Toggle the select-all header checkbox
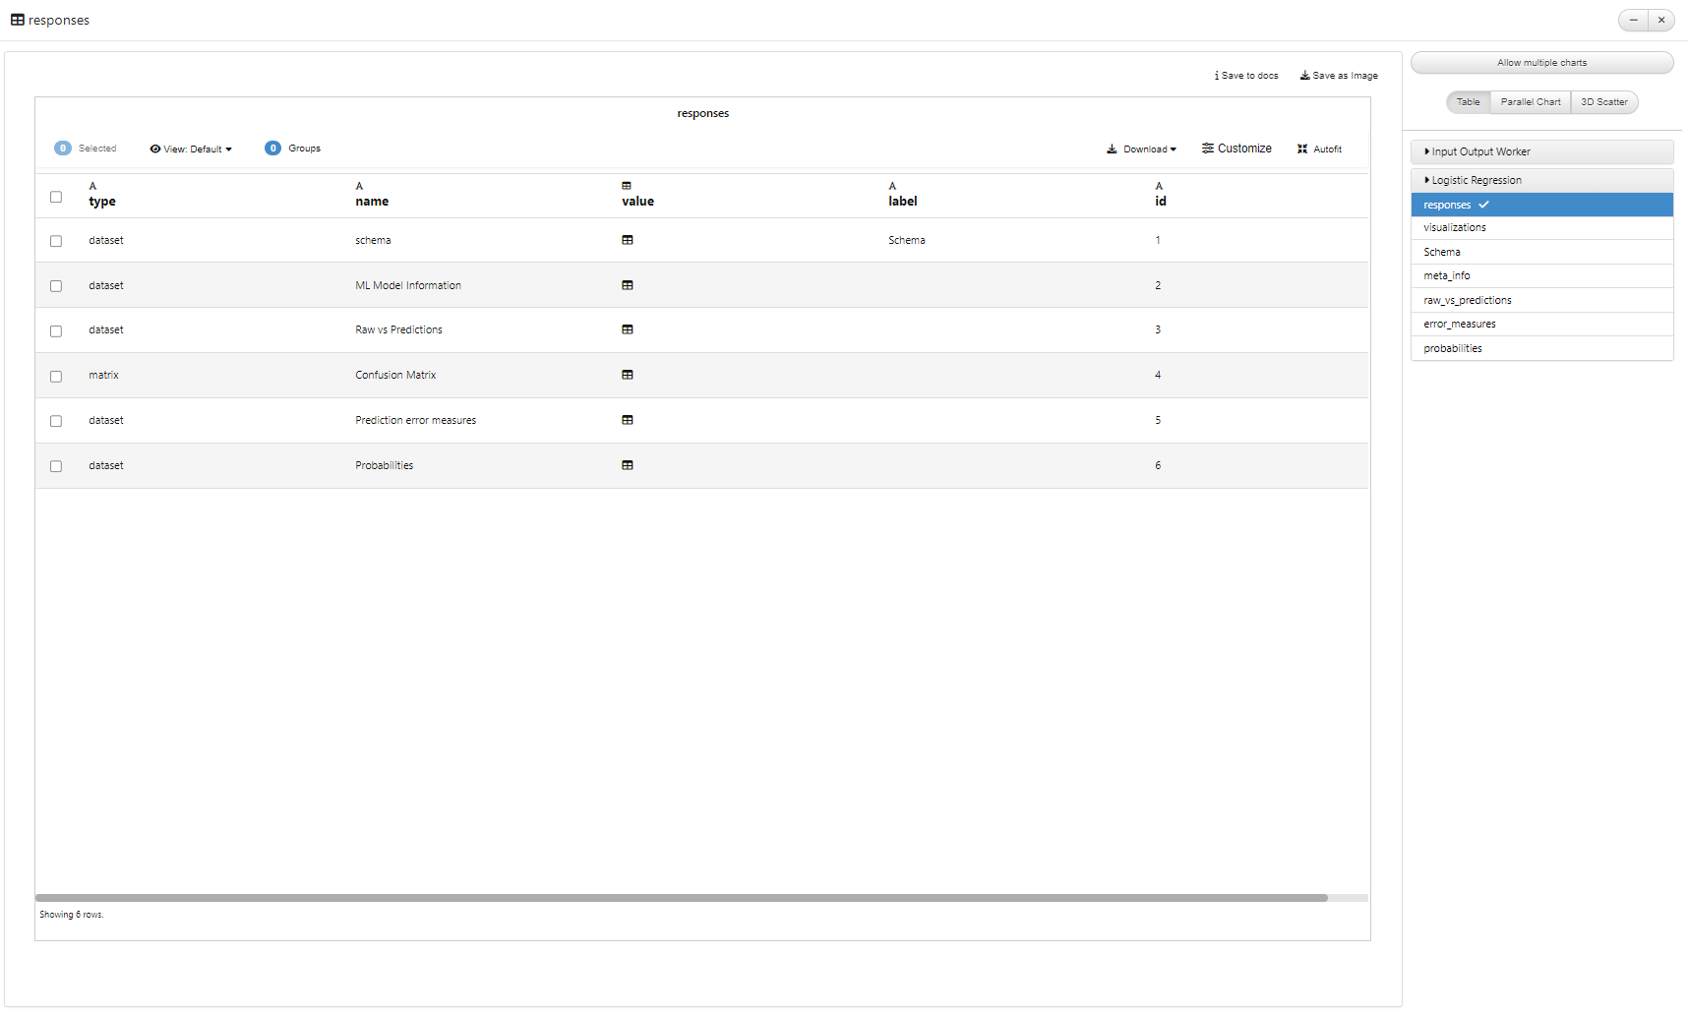 point(56,197)
